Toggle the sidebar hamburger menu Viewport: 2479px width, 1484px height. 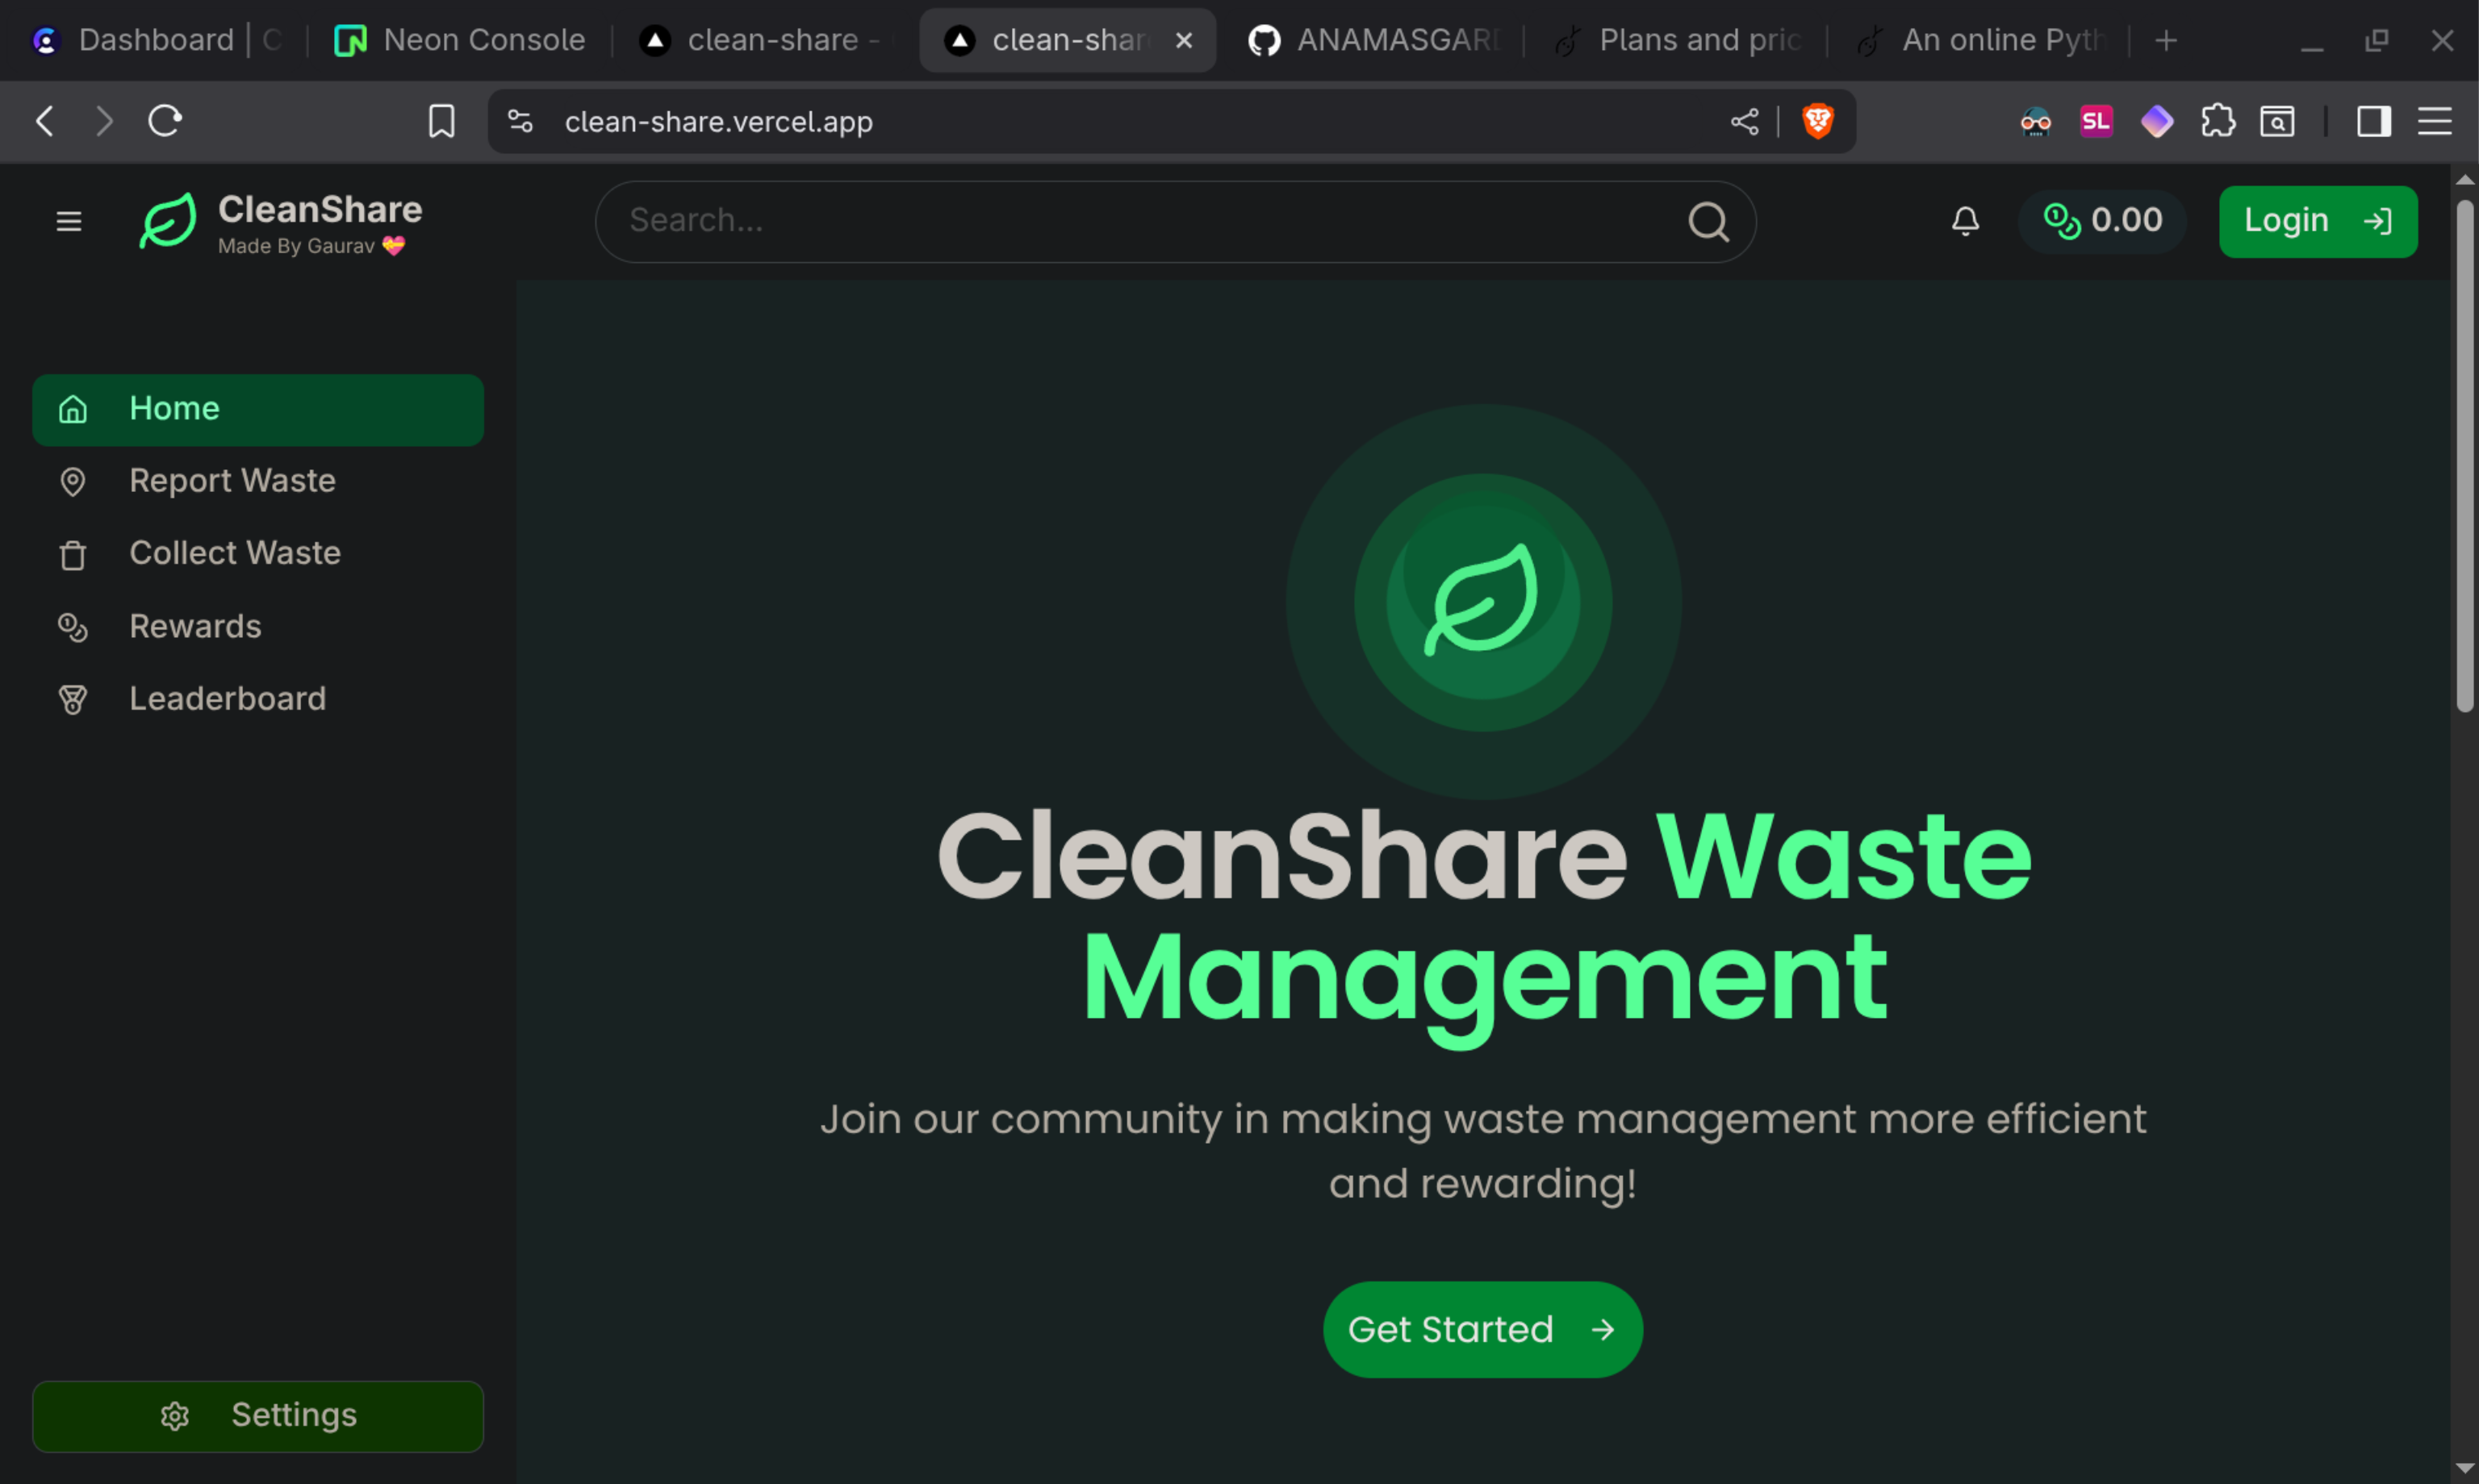pyautogui.click(x=69, y=221)
